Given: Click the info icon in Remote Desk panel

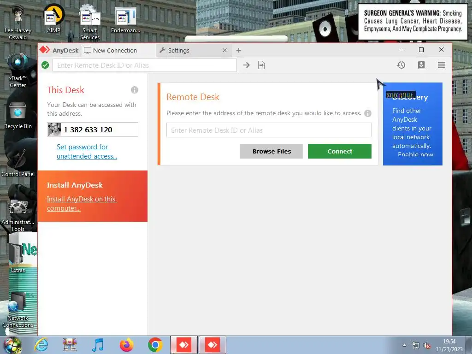Looking at the screenshot, I should coord(367,113).
